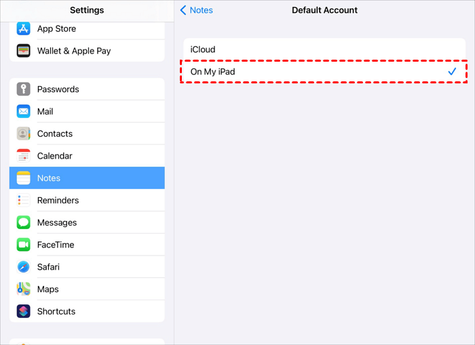The width and height of the screenshot is (475, 345).
Task: Select the Contacts icon
Action: [x=24, y=134]
